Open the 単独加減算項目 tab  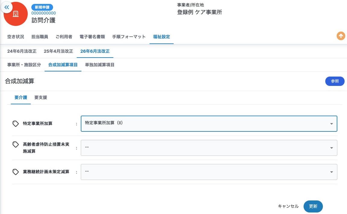coord(99,65)
